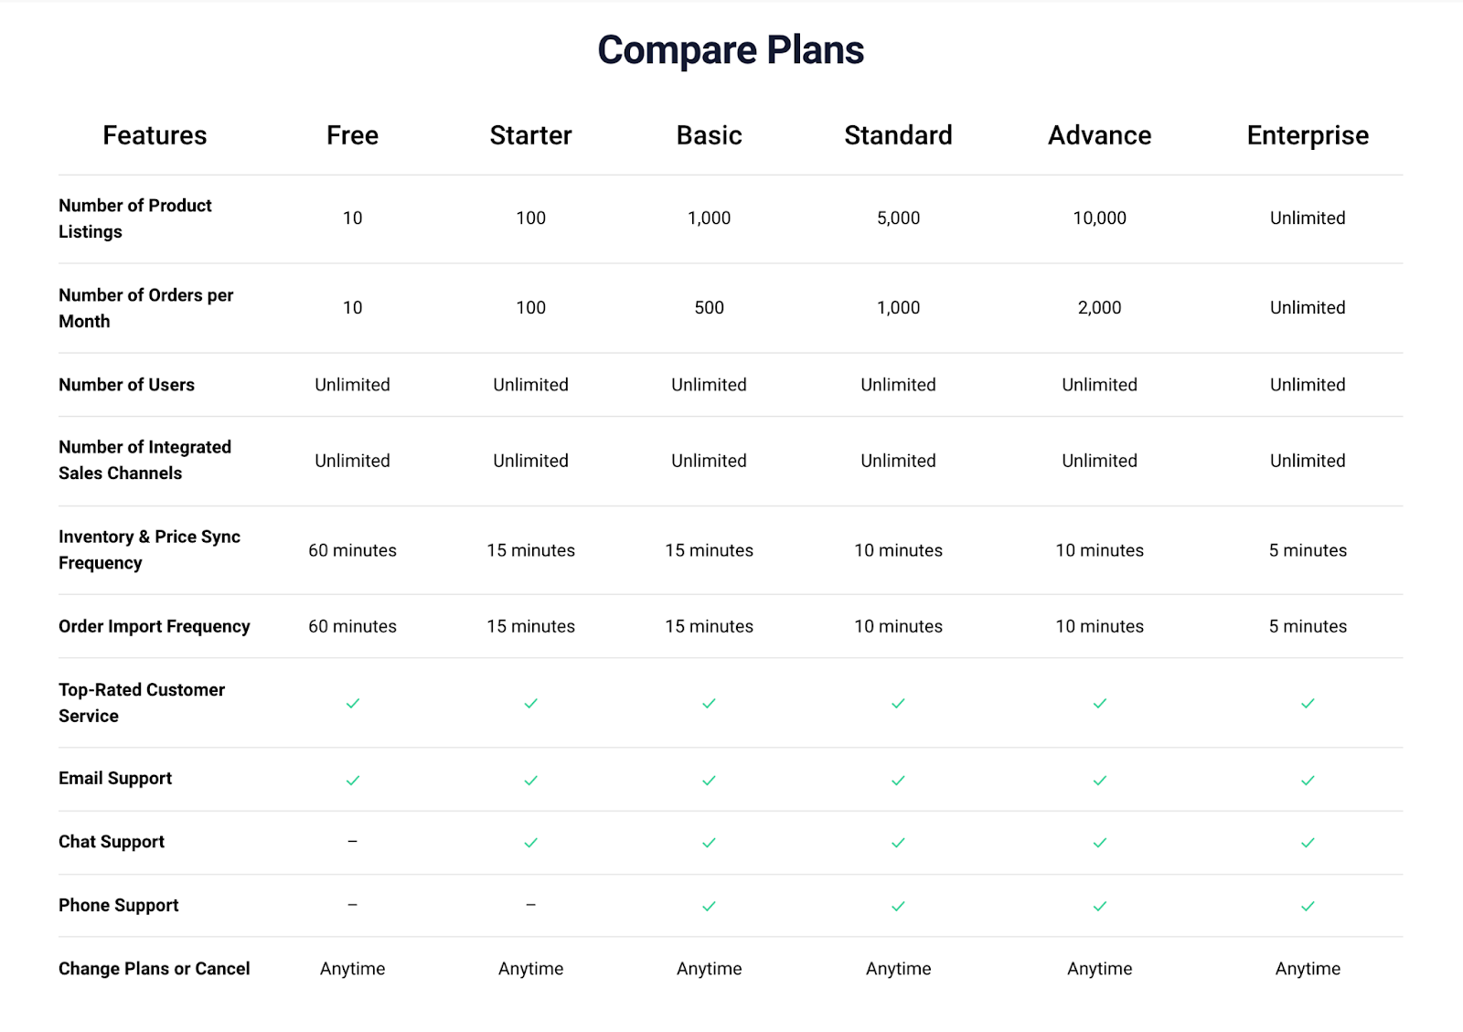The image size is (1463, 1032).
Task: Click Basic plan's 1,000 product listings value
Action: pos(709,218)
